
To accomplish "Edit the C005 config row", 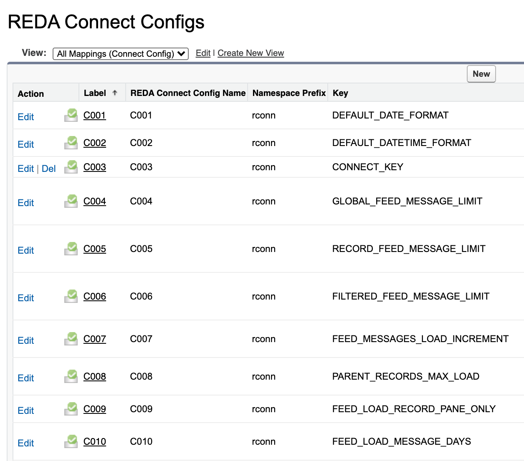I will point(26,250).
